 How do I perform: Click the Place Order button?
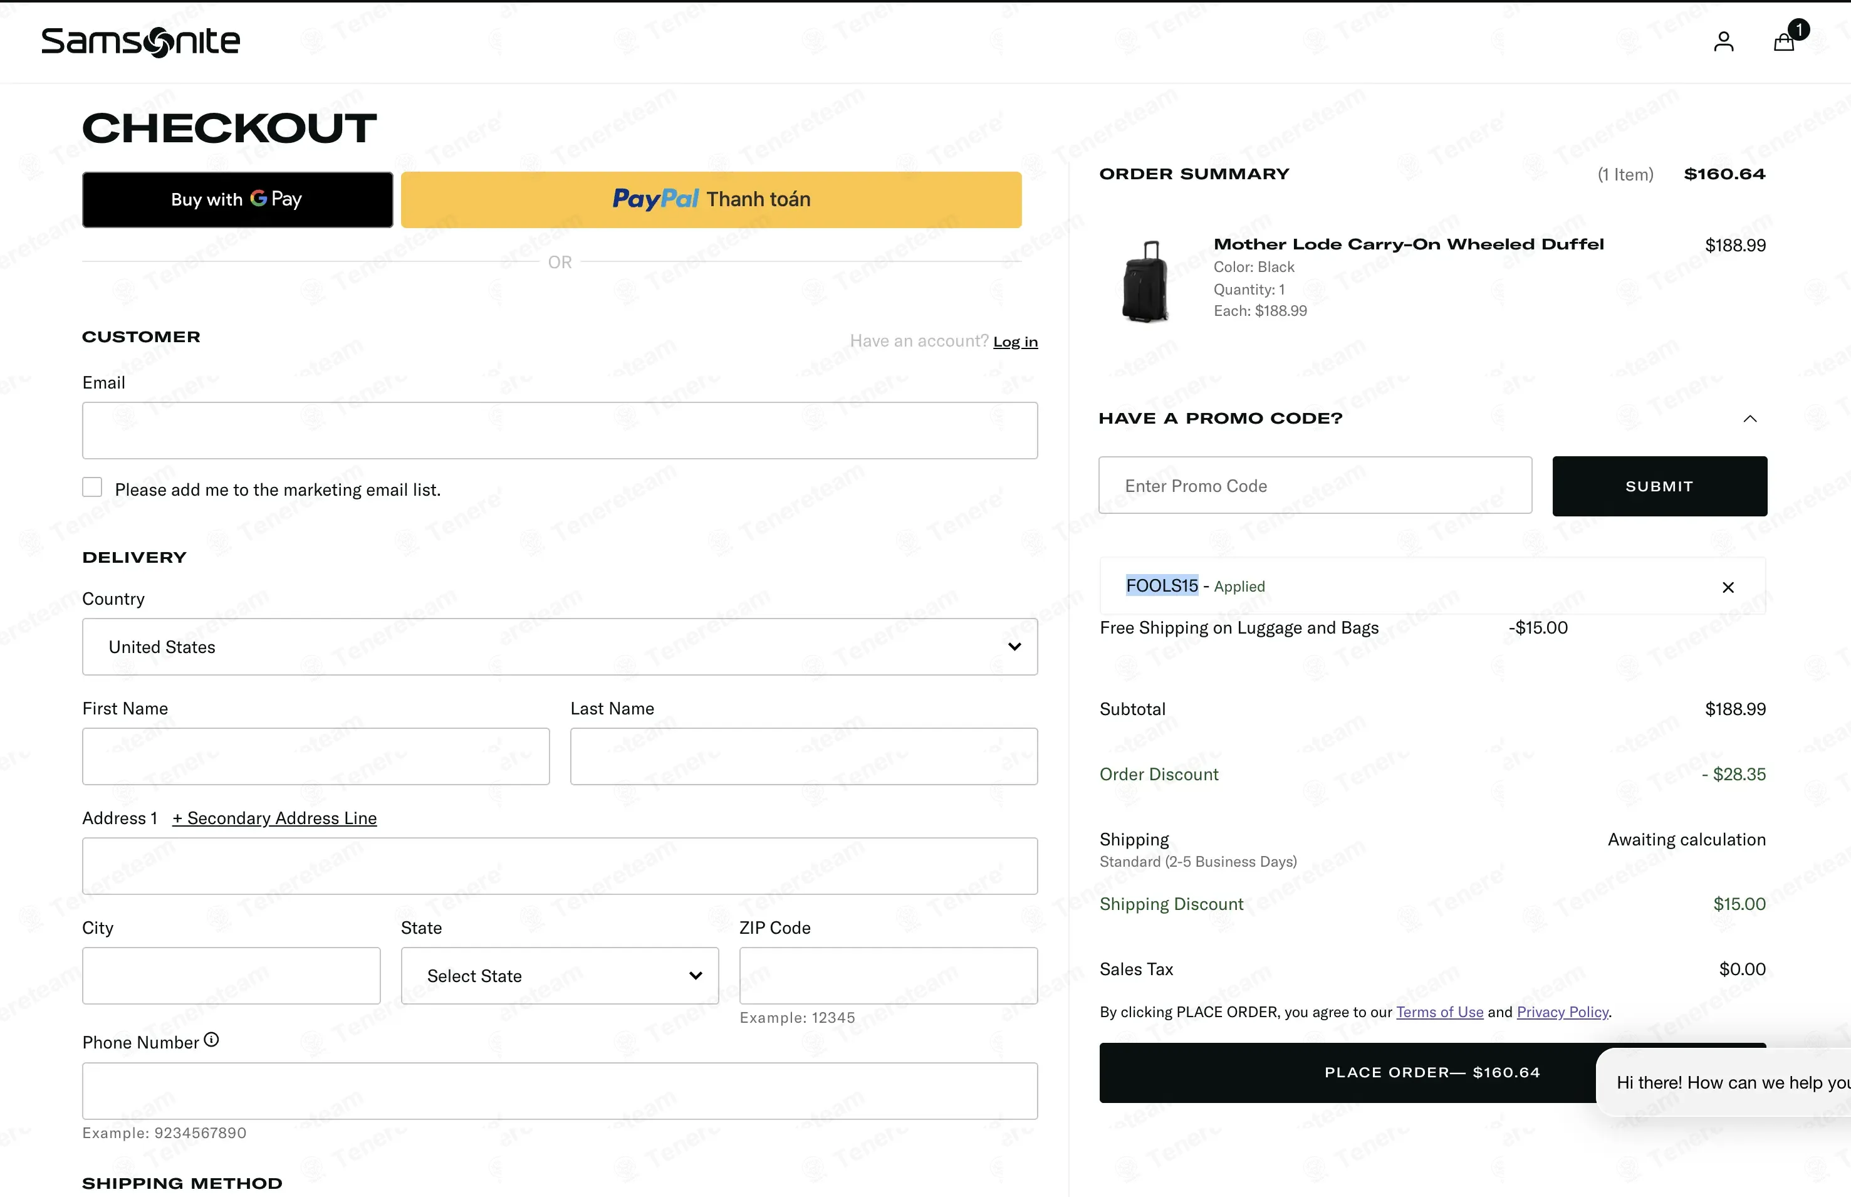tap(1432, 1072)
